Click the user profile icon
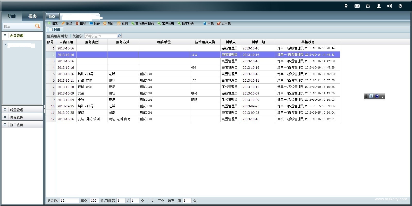 (x=379, y=6)
